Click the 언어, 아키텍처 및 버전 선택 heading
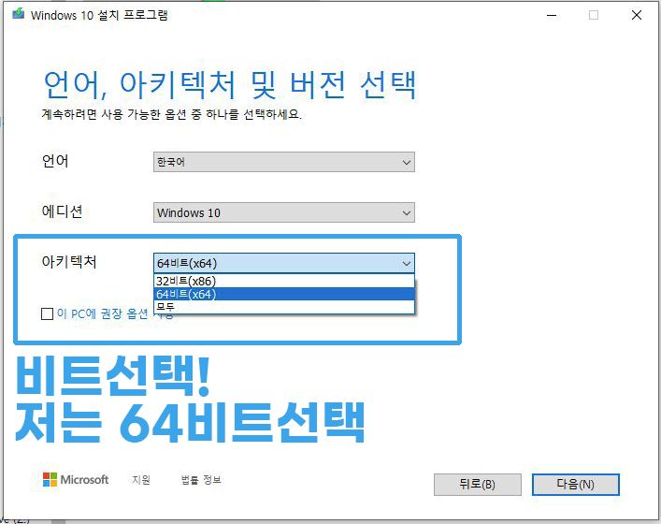Screen dimensions: 661x524 point(230,86)
